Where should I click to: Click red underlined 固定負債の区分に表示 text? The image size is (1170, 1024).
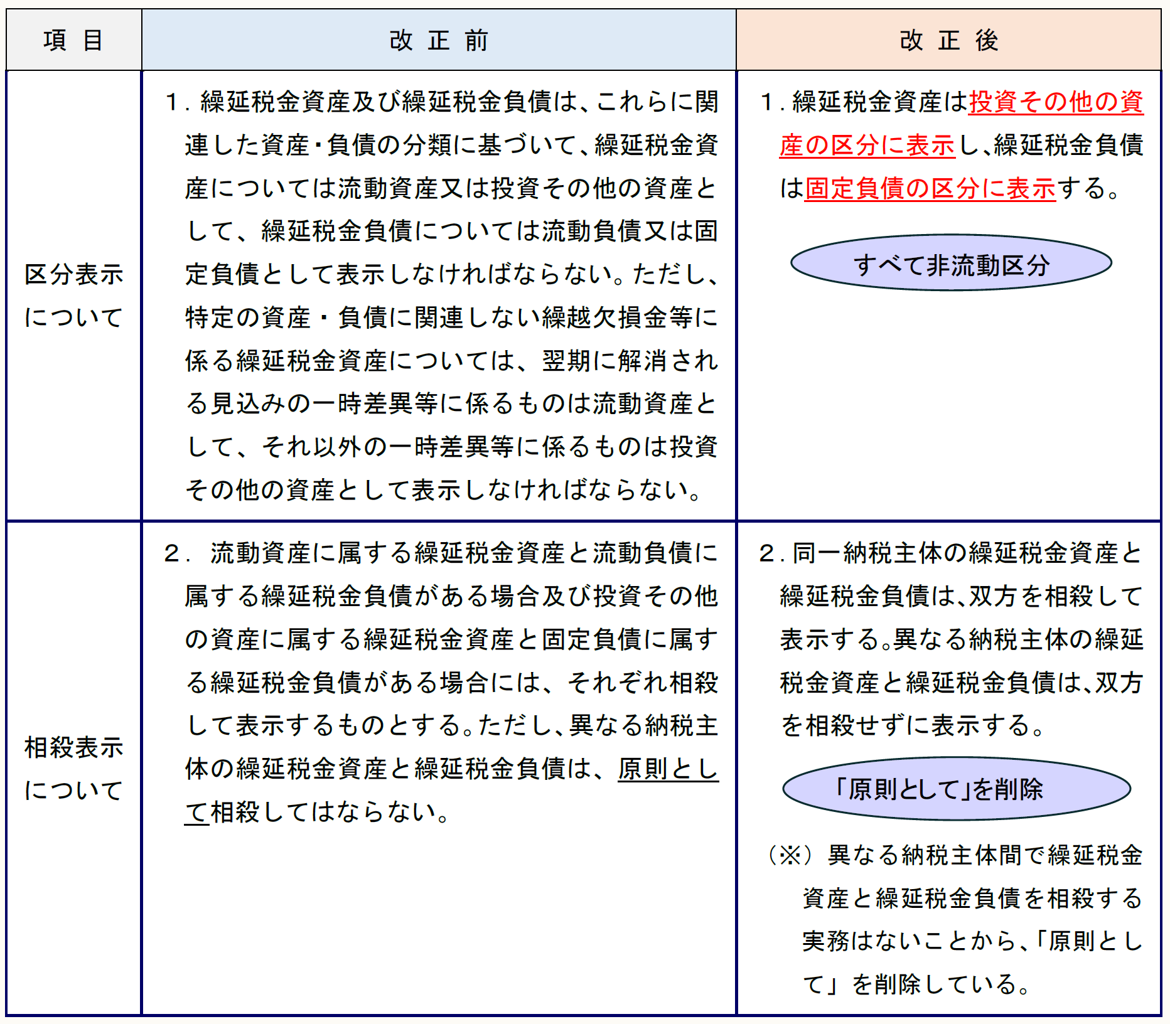(930, 188)
